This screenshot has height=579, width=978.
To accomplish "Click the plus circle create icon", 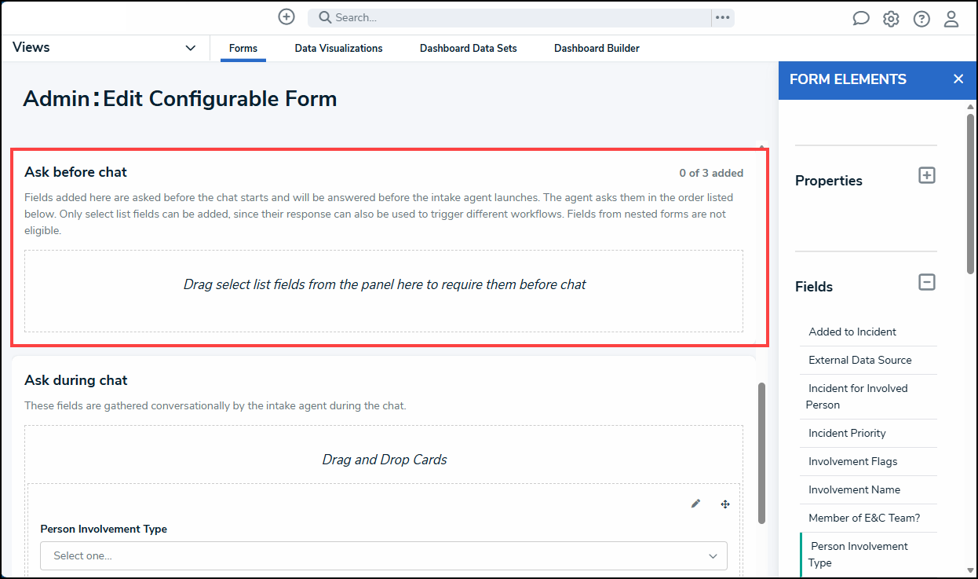I will [x=286, y=17].
